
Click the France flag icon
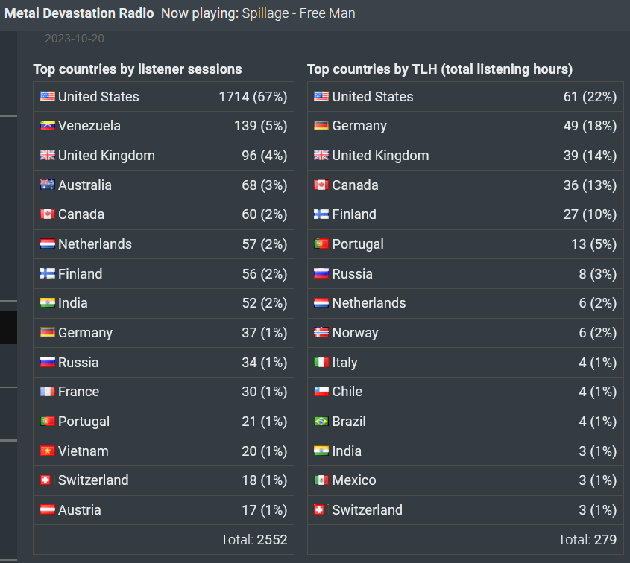48,391
